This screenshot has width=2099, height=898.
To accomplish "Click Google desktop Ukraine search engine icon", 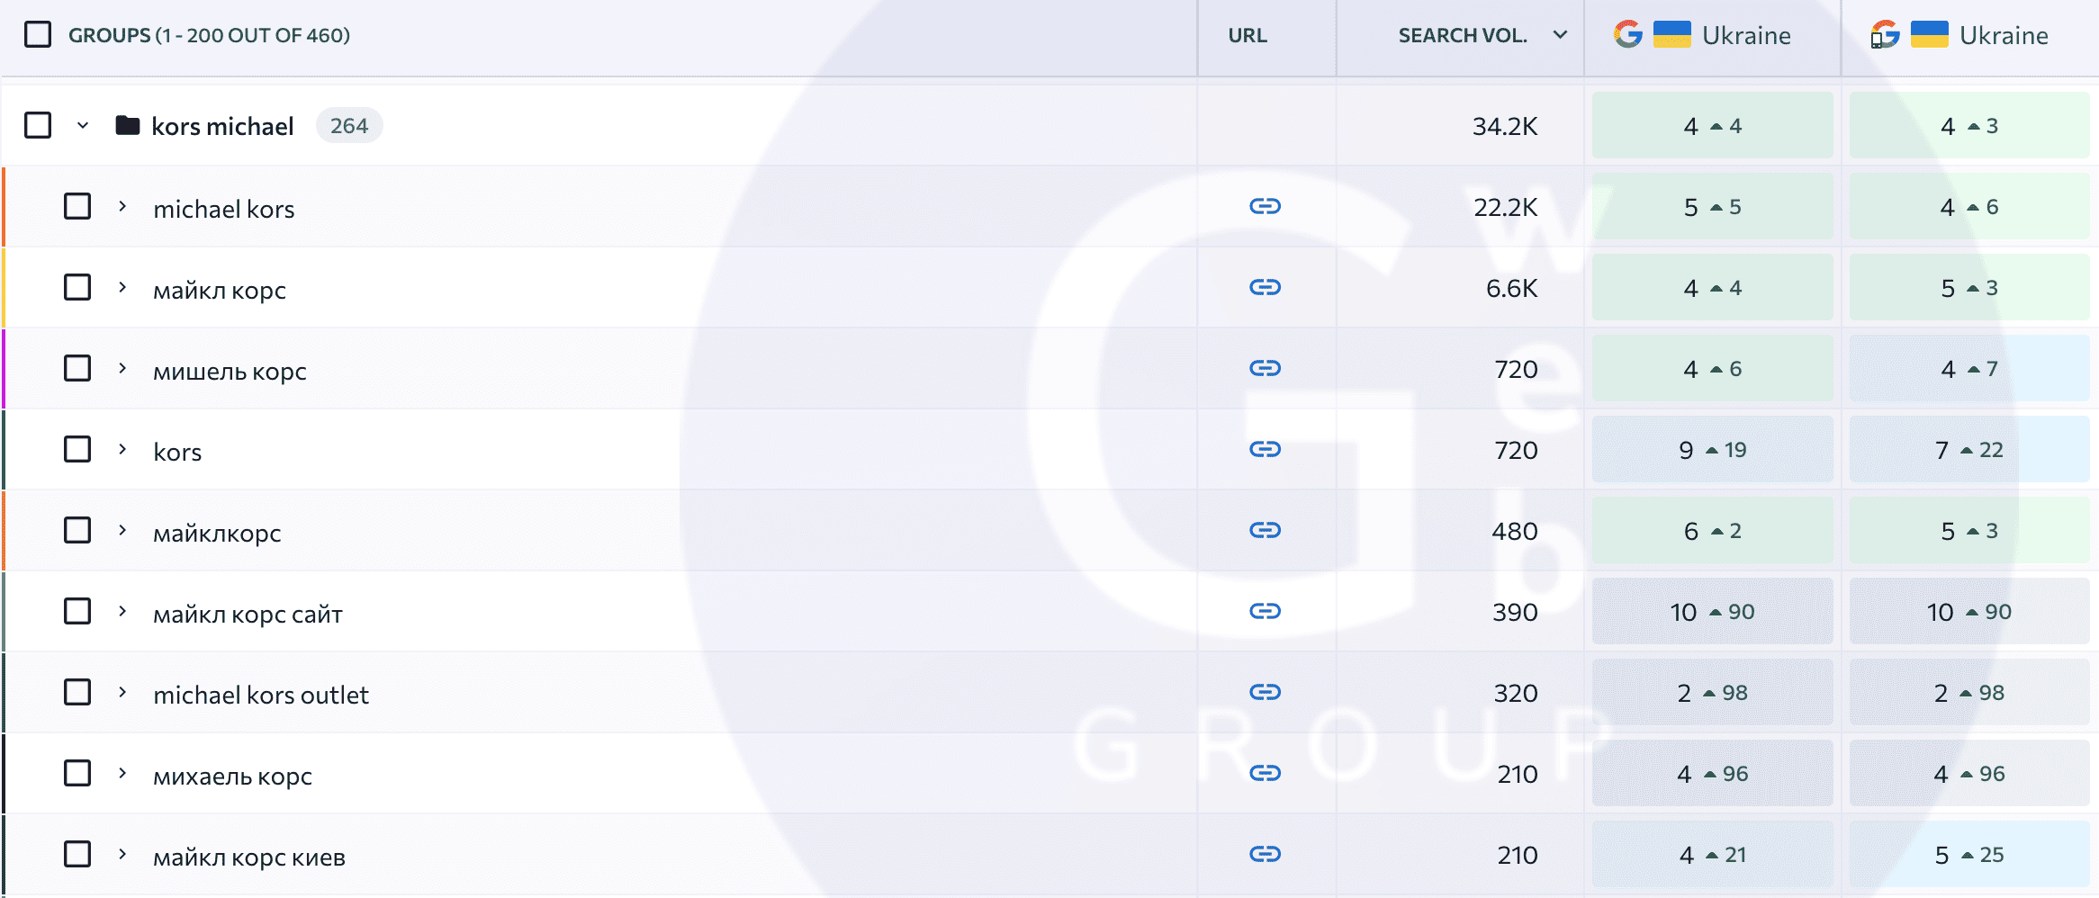I will click(x=1627, y=35).
